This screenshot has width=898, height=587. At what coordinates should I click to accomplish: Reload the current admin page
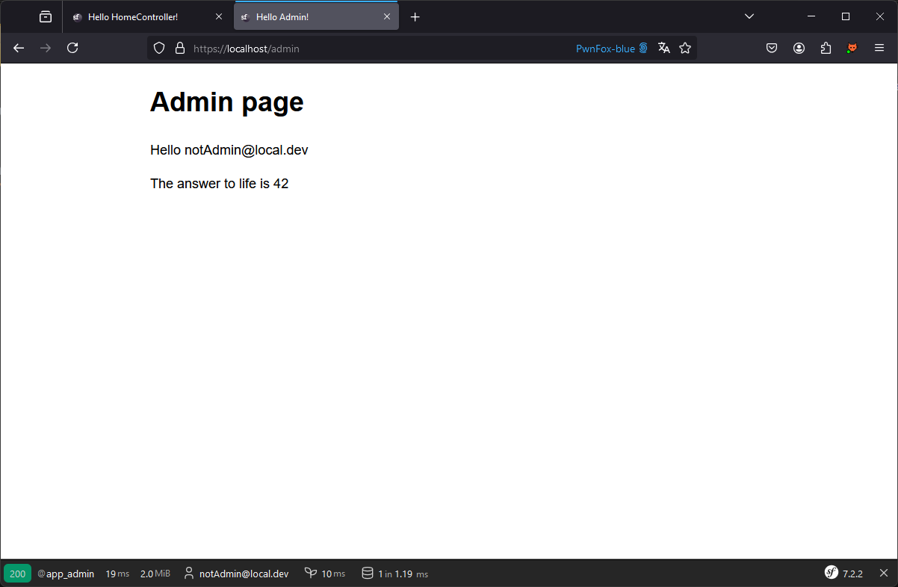click(72, 48)
